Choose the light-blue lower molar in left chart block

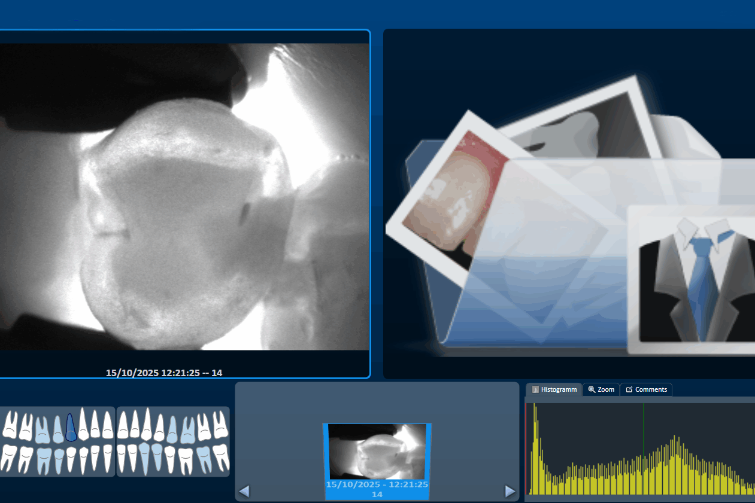coord(44,459)
